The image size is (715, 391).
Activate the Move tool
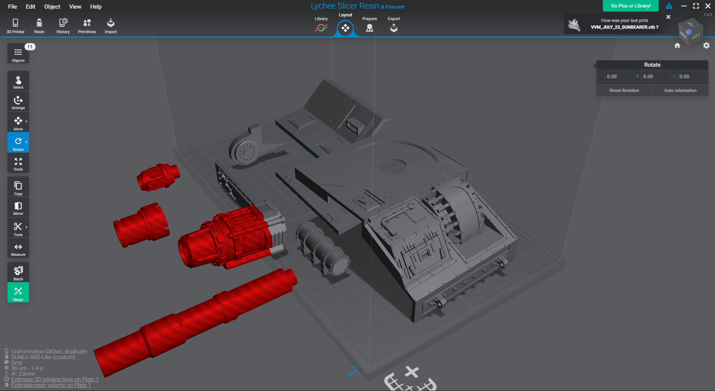pyautogui.click(x=18, y=122)
